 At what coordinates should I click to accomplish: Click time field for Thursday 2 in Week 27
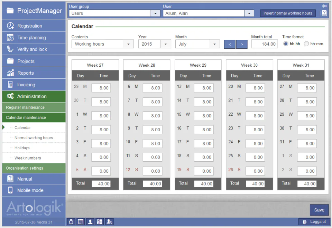click(x=101, y=130)
